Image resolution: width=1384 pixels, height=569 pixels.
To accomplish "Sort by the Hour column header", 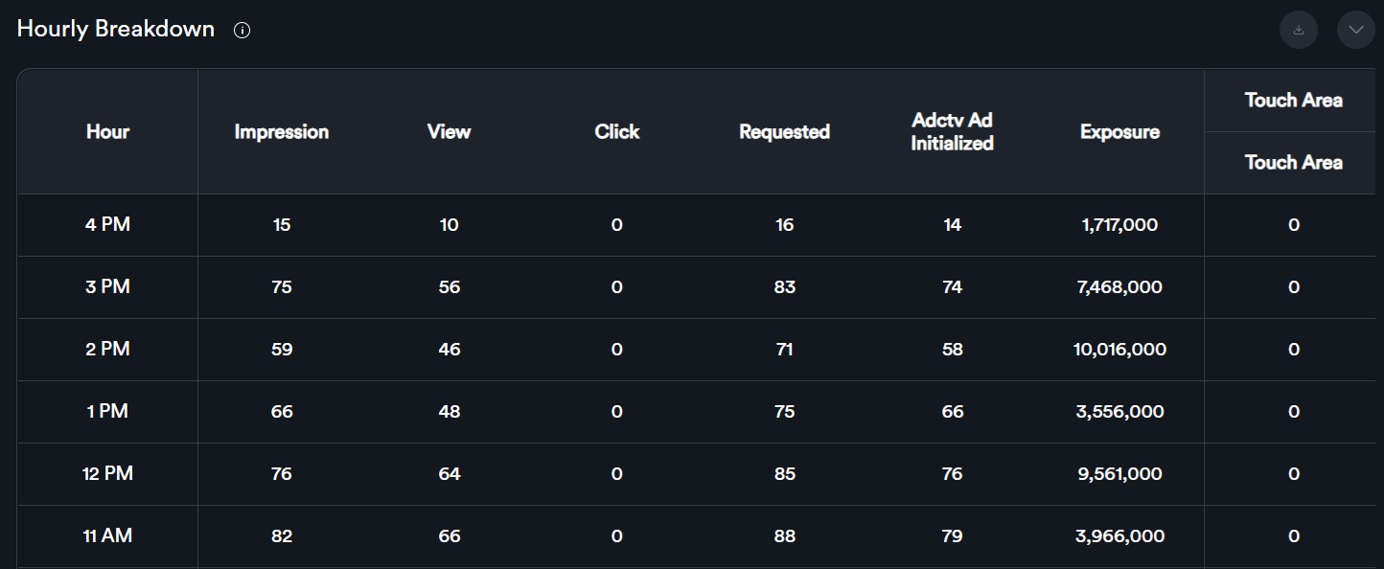I will tap(107, 132).
